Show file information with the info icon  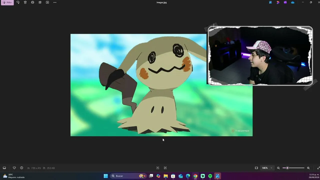click(x=21, y=168)
